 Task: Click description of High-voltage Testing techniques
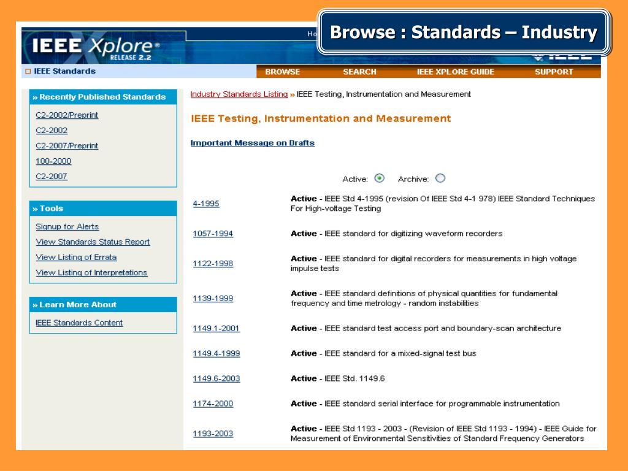[x=443, y=204]
